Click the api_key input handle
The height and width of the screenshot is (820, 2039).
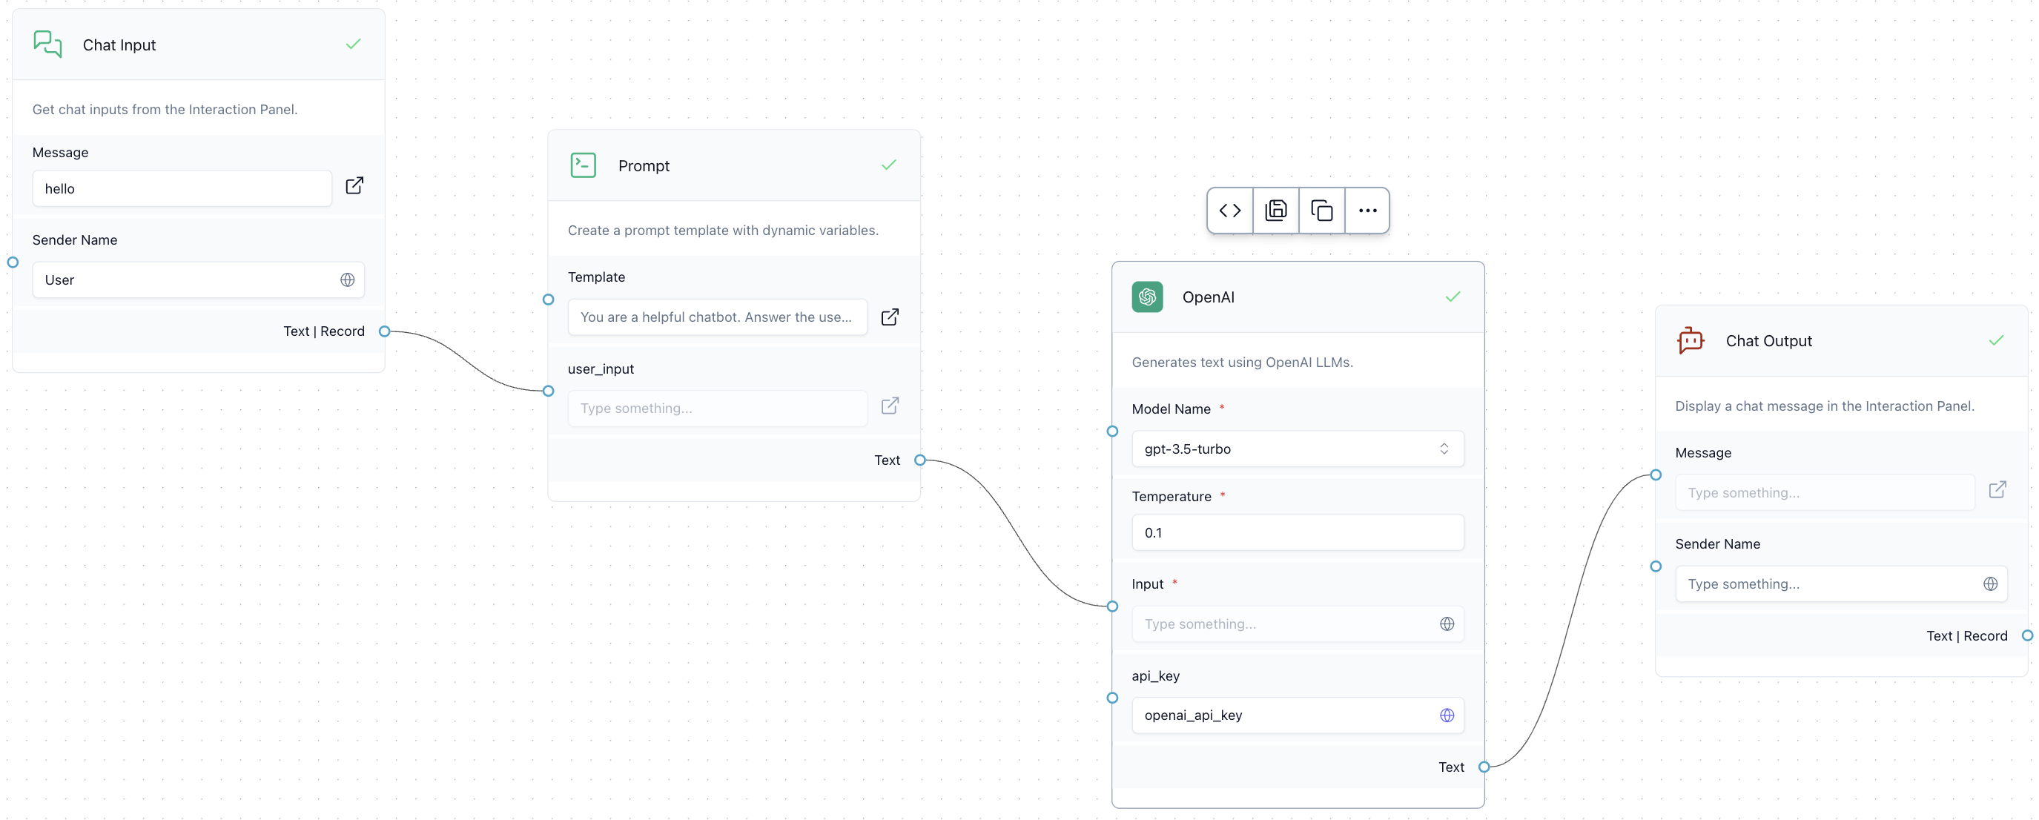pos(1112,698)
